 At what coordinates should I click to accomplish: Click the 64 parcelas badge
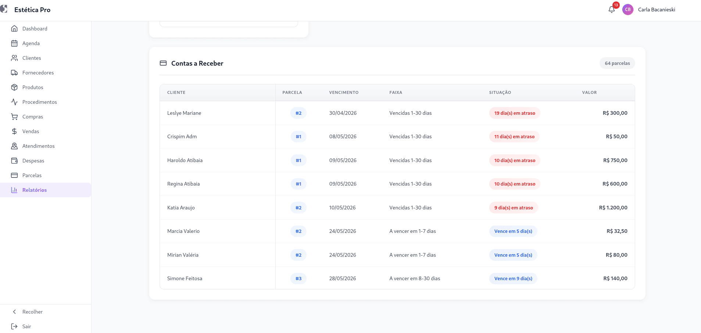tap(617, 63)
